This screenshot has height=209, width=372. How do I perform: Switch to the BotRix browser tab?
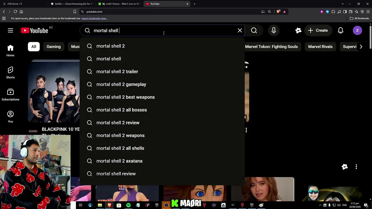coord(72,4)
